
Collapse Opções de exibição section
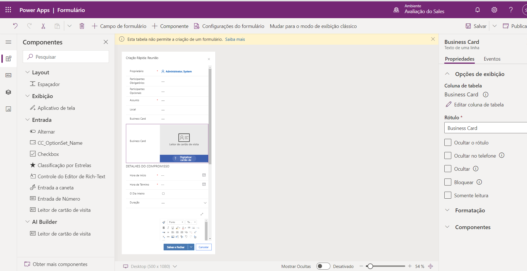pyautogui.click(x=447, y=74)
